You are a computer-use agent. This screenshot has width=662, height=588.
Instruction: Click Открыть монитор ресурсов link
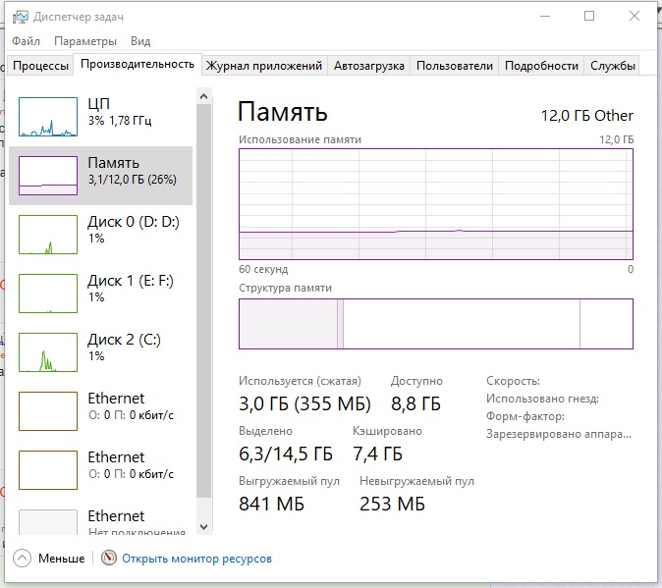point(196,559)
